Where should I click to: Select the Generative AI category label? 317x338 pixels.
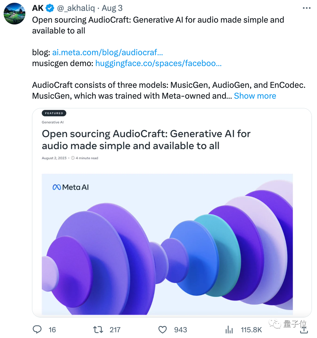click(53, 122)
